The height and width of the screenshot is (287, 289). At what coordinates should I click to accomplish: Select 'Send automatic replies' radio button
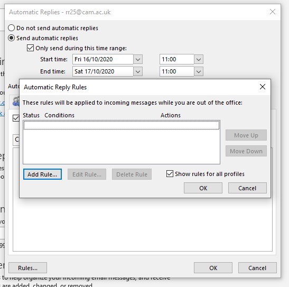pyautogui.click(x=11, y=38)
